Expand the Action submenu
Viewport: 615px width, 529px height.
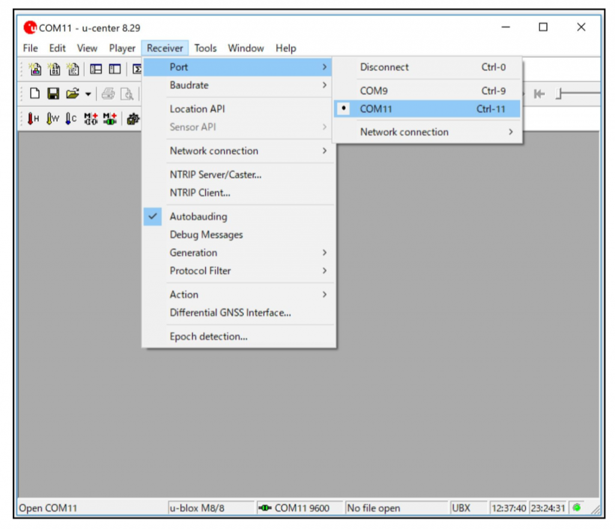point(239,294)
